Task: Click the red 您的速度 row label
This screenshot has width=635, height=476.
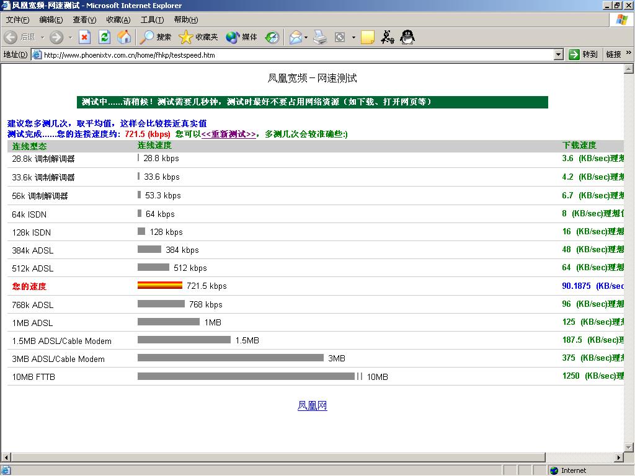Action: tap(29, 286)
